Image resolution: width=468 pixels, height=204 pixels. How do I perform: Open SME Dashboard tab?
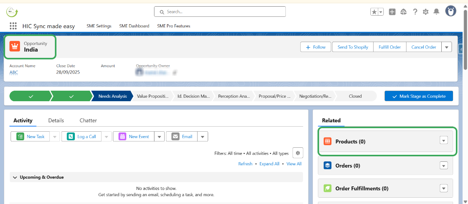coord(134,26)
